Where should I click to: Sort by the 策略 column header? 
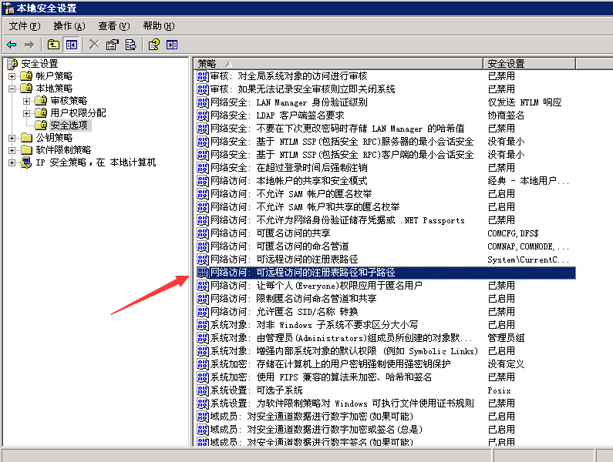[338, 63]
